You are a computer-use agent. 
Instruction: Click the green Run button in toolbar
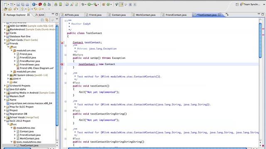89,5
